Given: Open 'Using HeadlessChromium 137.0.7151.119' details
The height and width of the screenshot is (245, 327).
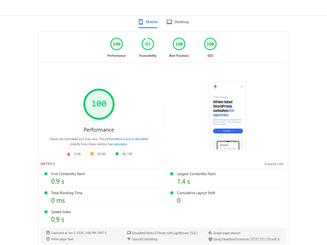Looking at the screenshot, I should pyautogui.click(x=247, y=239).
